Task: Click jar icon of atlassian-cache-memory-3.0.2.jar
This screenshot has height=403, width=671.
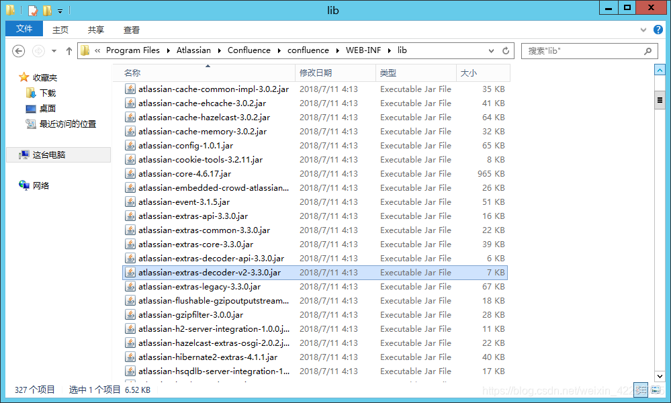Action: tap(130, 132)
